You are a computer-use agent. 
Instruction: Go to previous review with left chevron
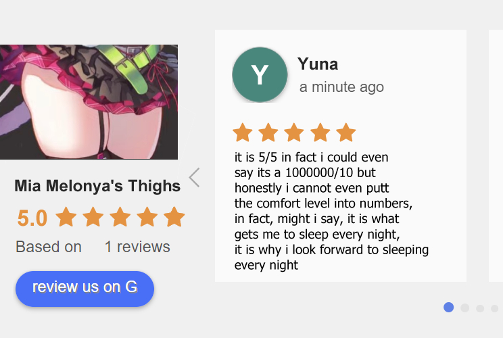[195, 177]
